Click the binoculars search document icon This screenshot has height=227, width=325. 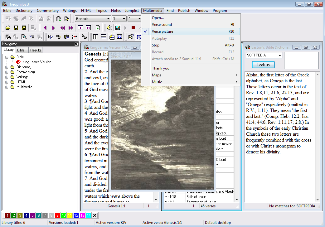pos(8,37)
